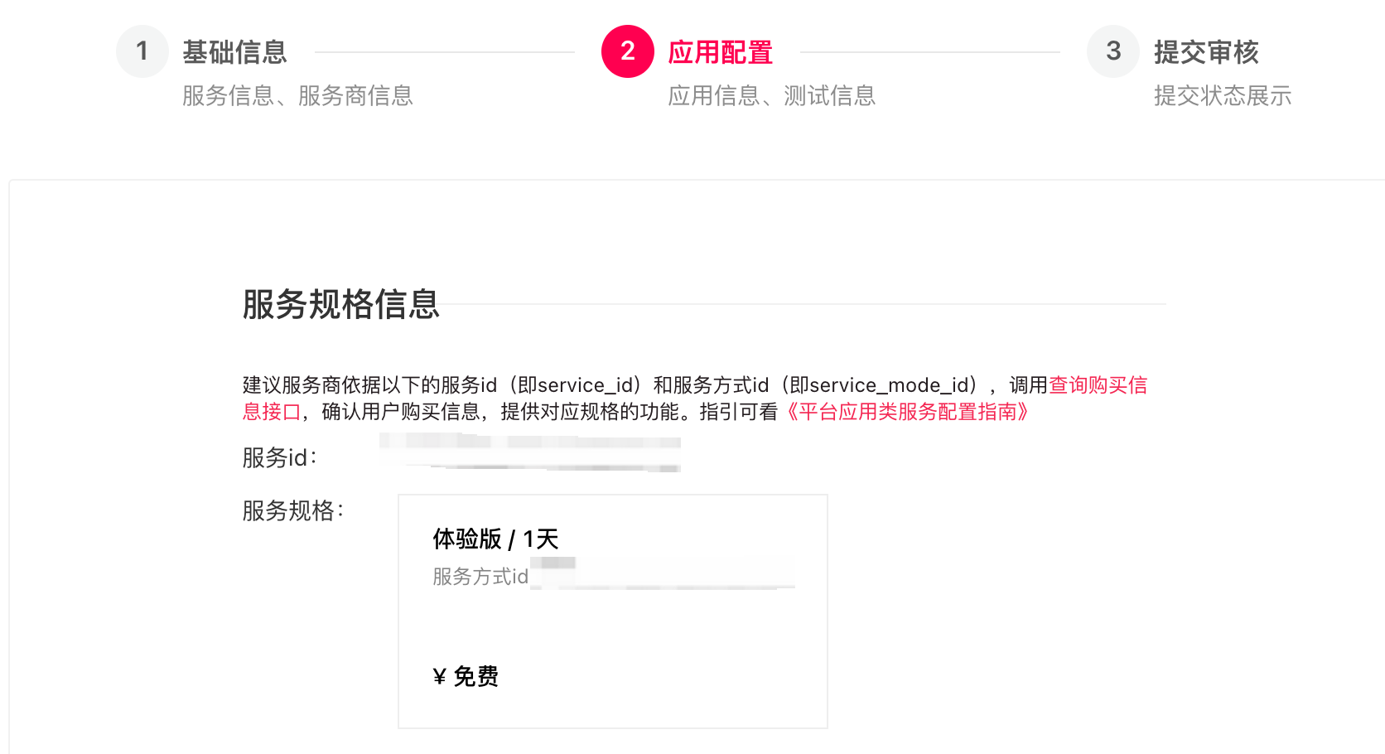1385x754 pixels.
Task: Click the ¥ 免费 price text
Action: (x=466, y=677)
